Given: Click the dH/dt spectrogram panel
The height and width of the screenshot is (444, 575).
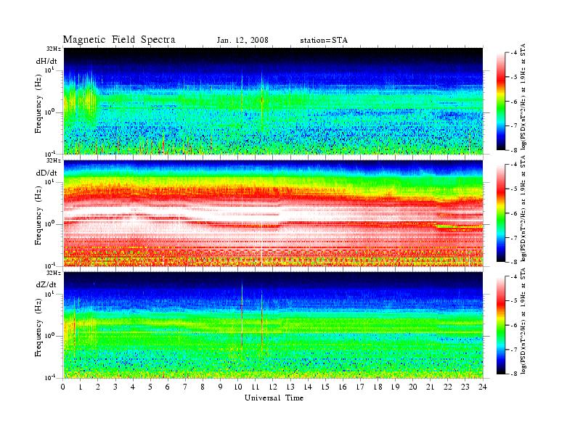Looking at the screenshot, I should coord(273,101).
